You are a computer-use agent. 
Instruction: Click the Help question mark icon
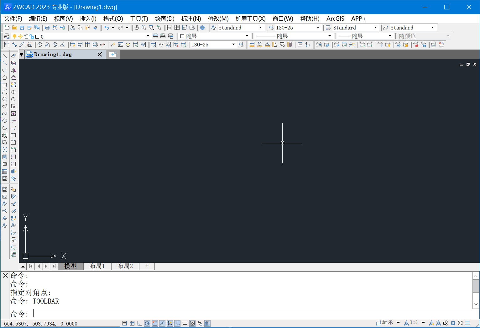click(202, 28)
